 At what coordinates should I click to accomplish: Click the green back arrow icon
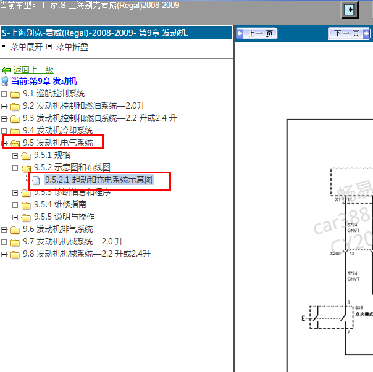pyautogui.click(x=6, y=70)
